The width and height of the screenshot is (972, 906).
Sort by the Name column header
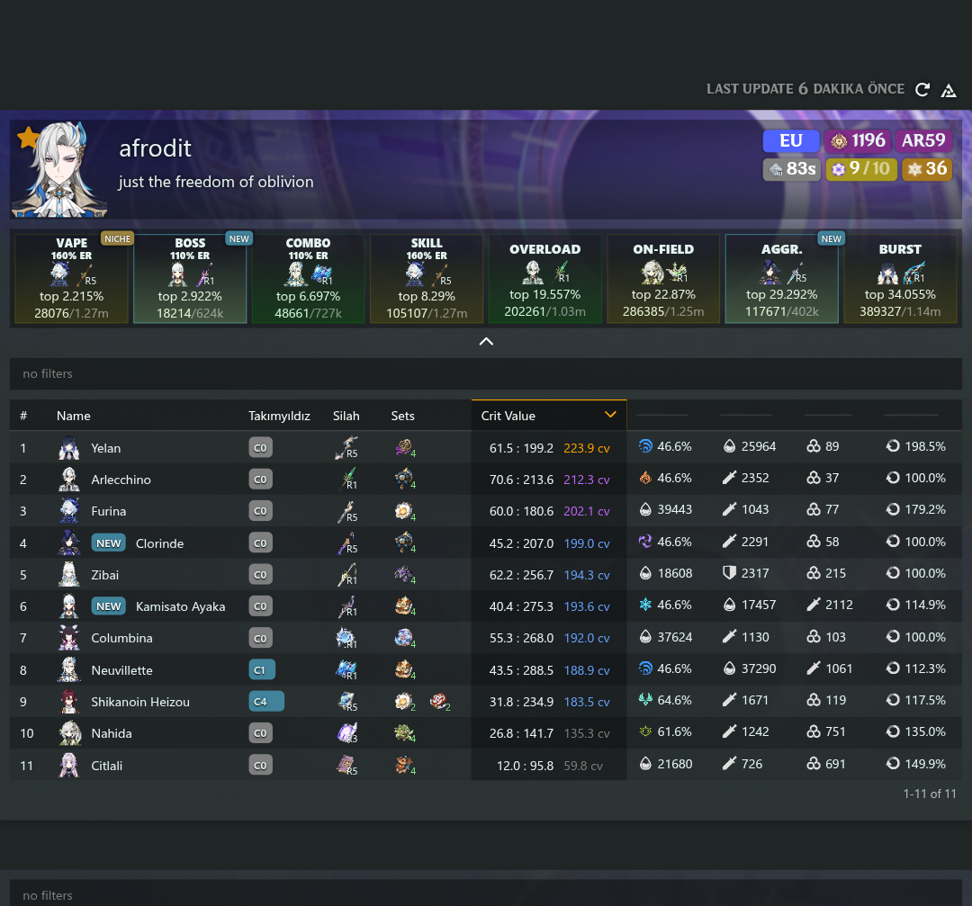[x=73, y=416]
